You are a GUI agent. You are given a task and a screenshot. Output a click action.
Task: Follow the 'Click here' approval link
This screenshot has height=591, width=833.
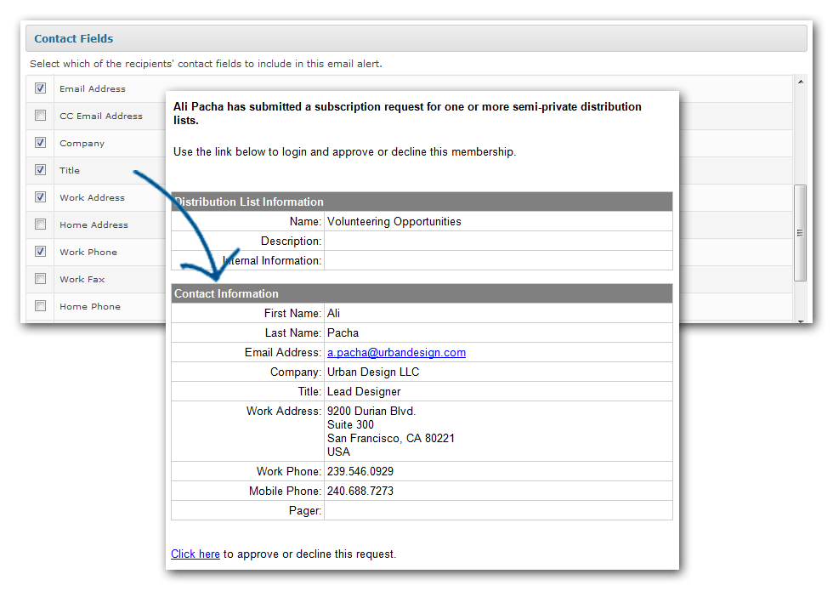coord(195,554)
